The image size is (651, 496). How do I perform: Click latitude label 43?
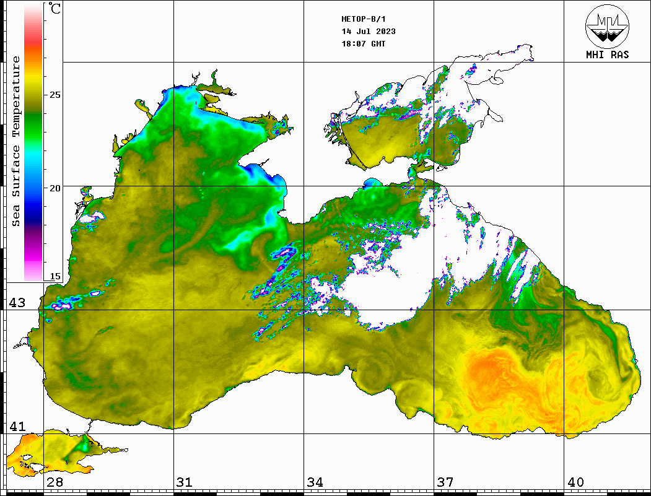pyautogui.click(x=17, y=303)
